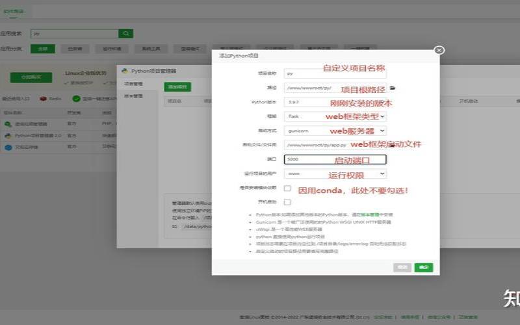This screenshot has height=325, width=520.
Task: Click the green 确定 confirm button
Action: [x=424, y=267]
